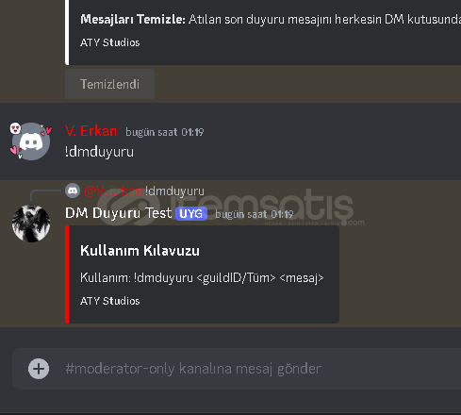Select the Mesajları Temizle embed text
Screen dimensions: 461x415
[x=271, y=20]
